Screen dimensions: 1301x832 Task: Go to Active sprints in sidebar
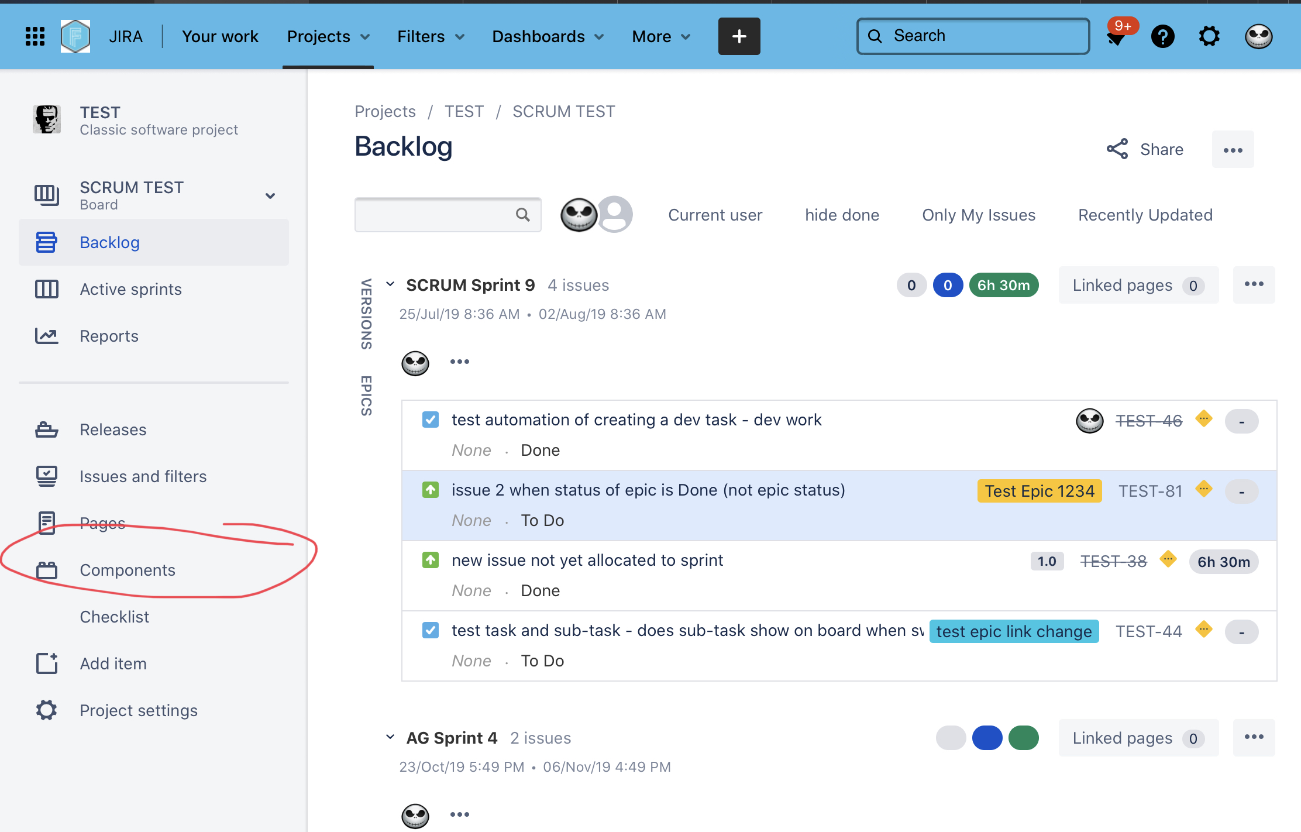[130, 289]
